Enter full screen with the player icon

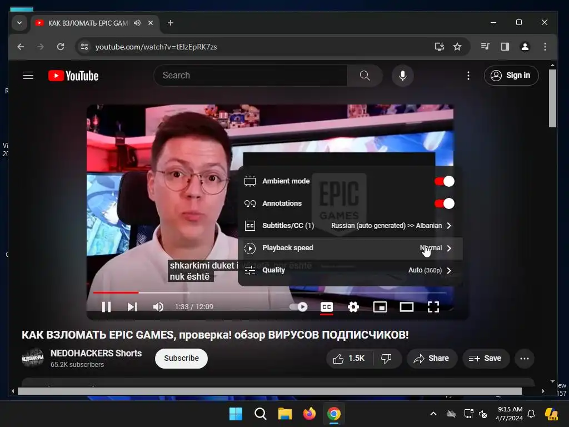coord(433,307)
